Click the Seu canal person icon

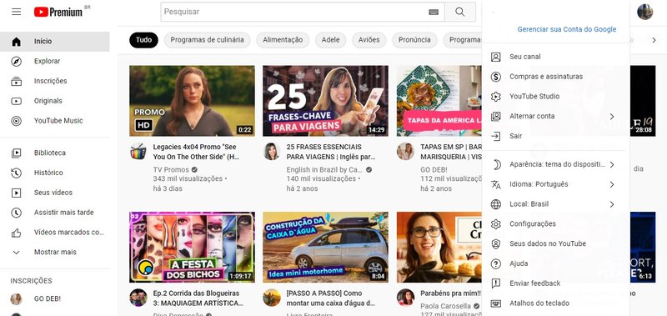pyautogui.click(x=495, y=57)
